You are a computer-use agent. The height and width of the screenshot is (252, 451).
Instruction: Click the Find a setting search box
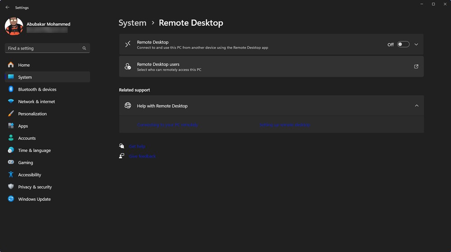47,48
